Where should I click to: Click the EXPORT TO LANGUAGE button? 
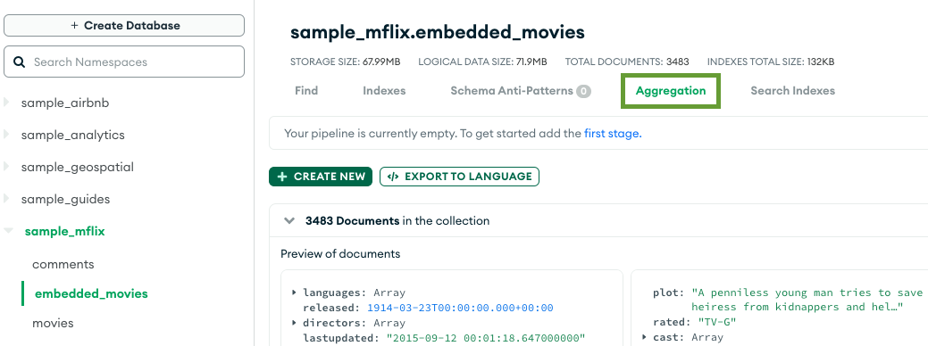pos(459,177)
